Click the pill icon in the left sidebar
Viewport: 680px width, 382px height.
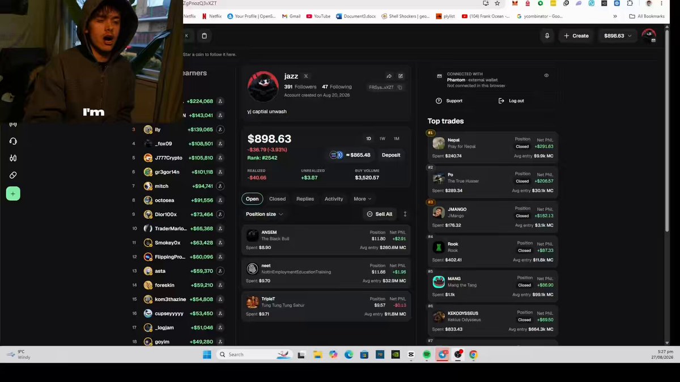(13, 175)
